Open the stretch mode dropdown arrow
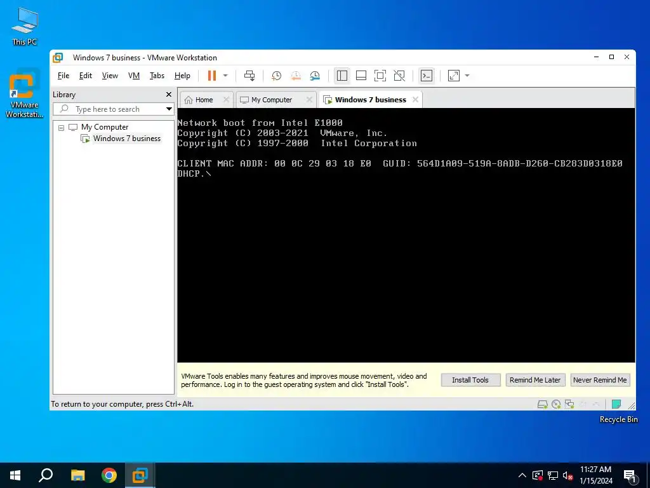 [467, 76]
